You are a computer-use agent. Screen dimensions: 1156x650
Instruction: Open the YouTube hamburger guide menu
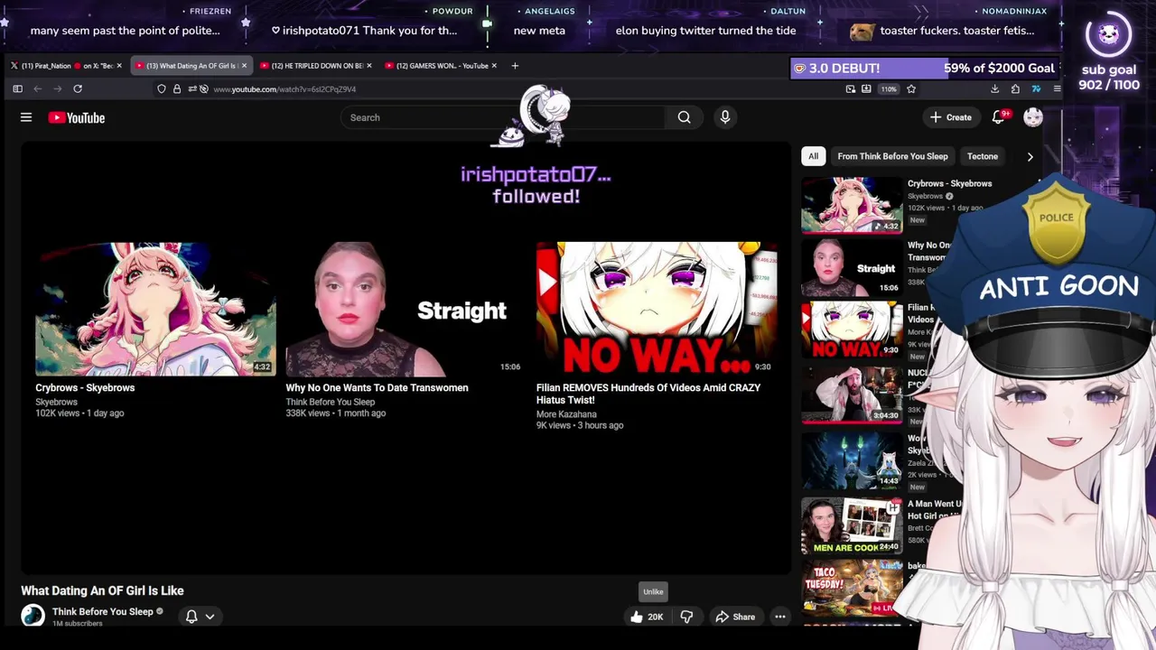click(x=26, y=117)
